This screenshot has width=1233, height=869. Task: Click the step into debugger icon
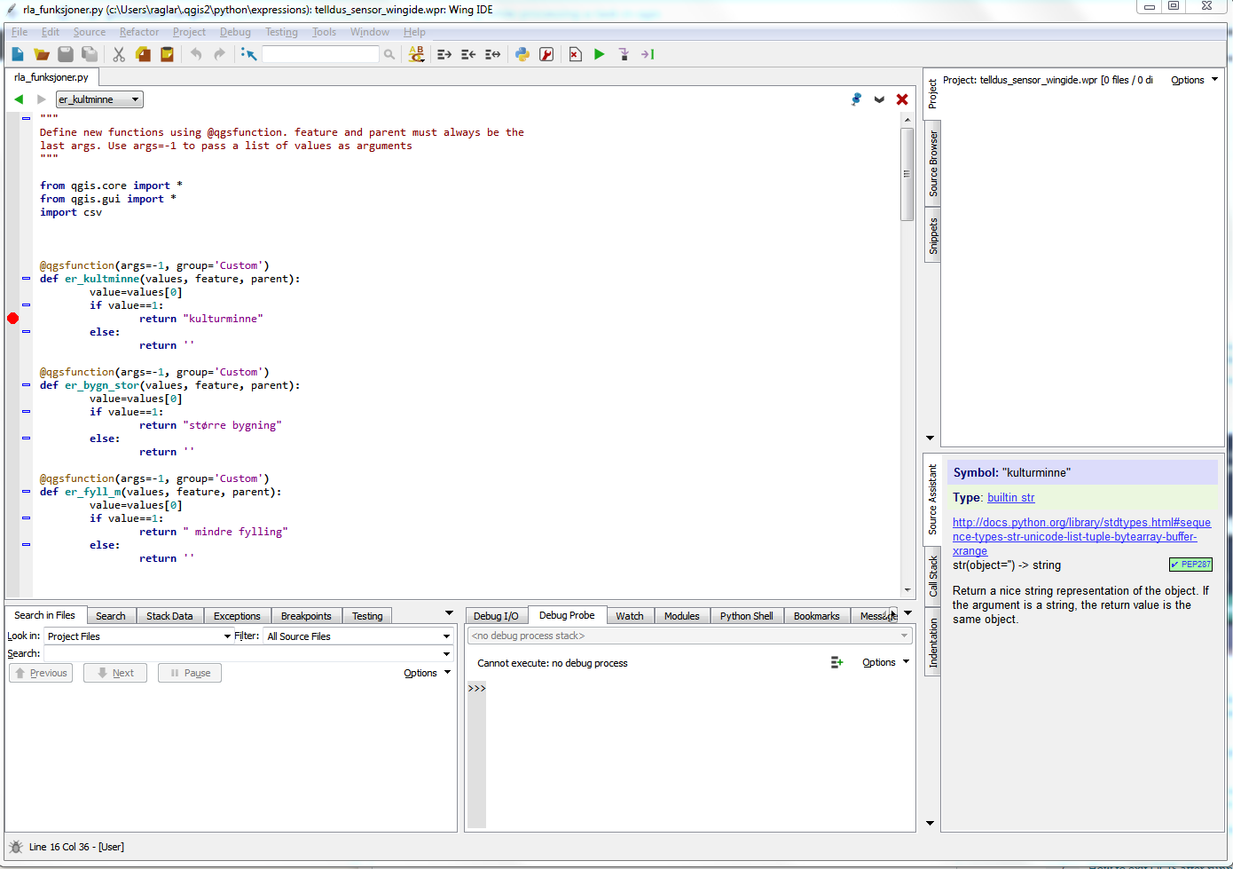(x=624, y=54)
